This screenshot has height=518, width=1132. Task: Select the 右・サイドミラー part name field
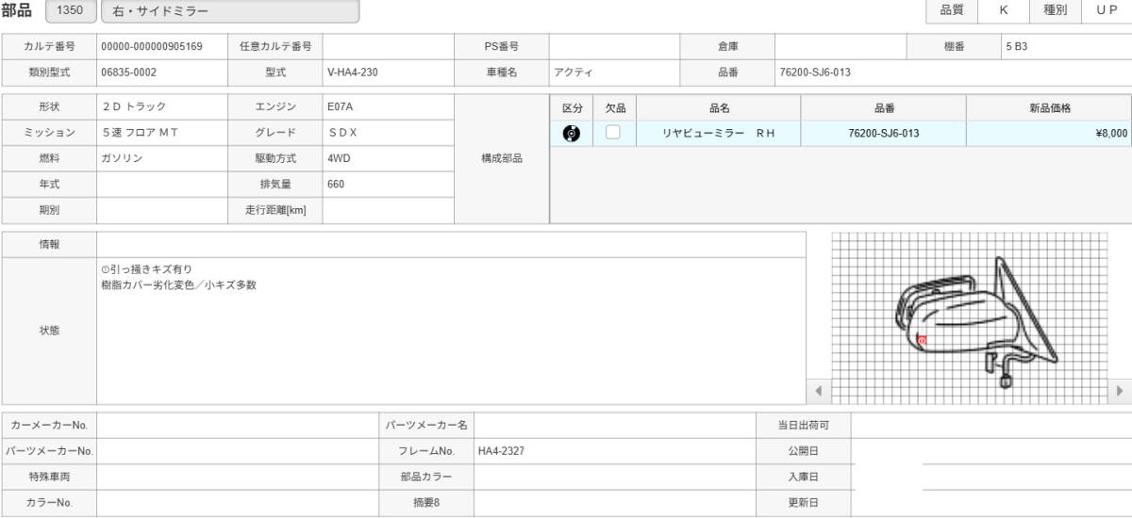tap(229, 11)
